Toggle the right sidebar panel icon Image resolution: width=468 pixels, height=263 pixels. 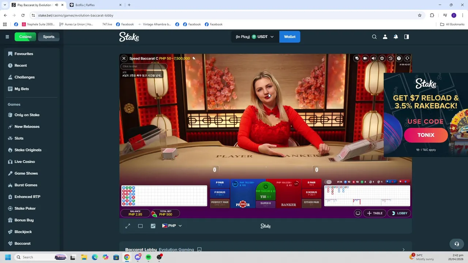406,37
